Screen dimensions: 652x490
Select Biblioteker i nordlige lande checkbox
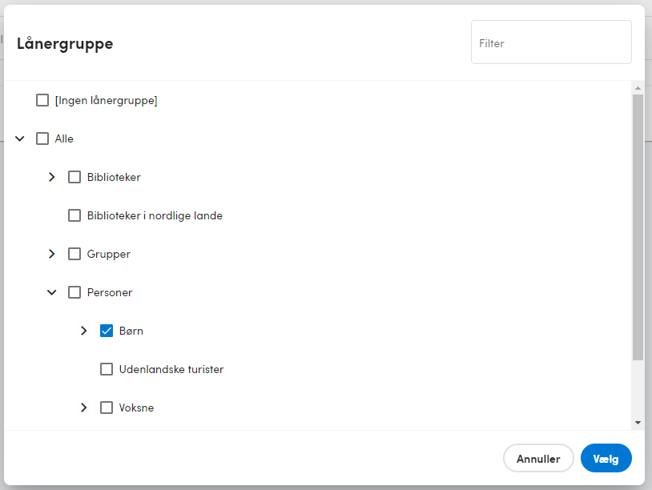(x=74, y=215)
